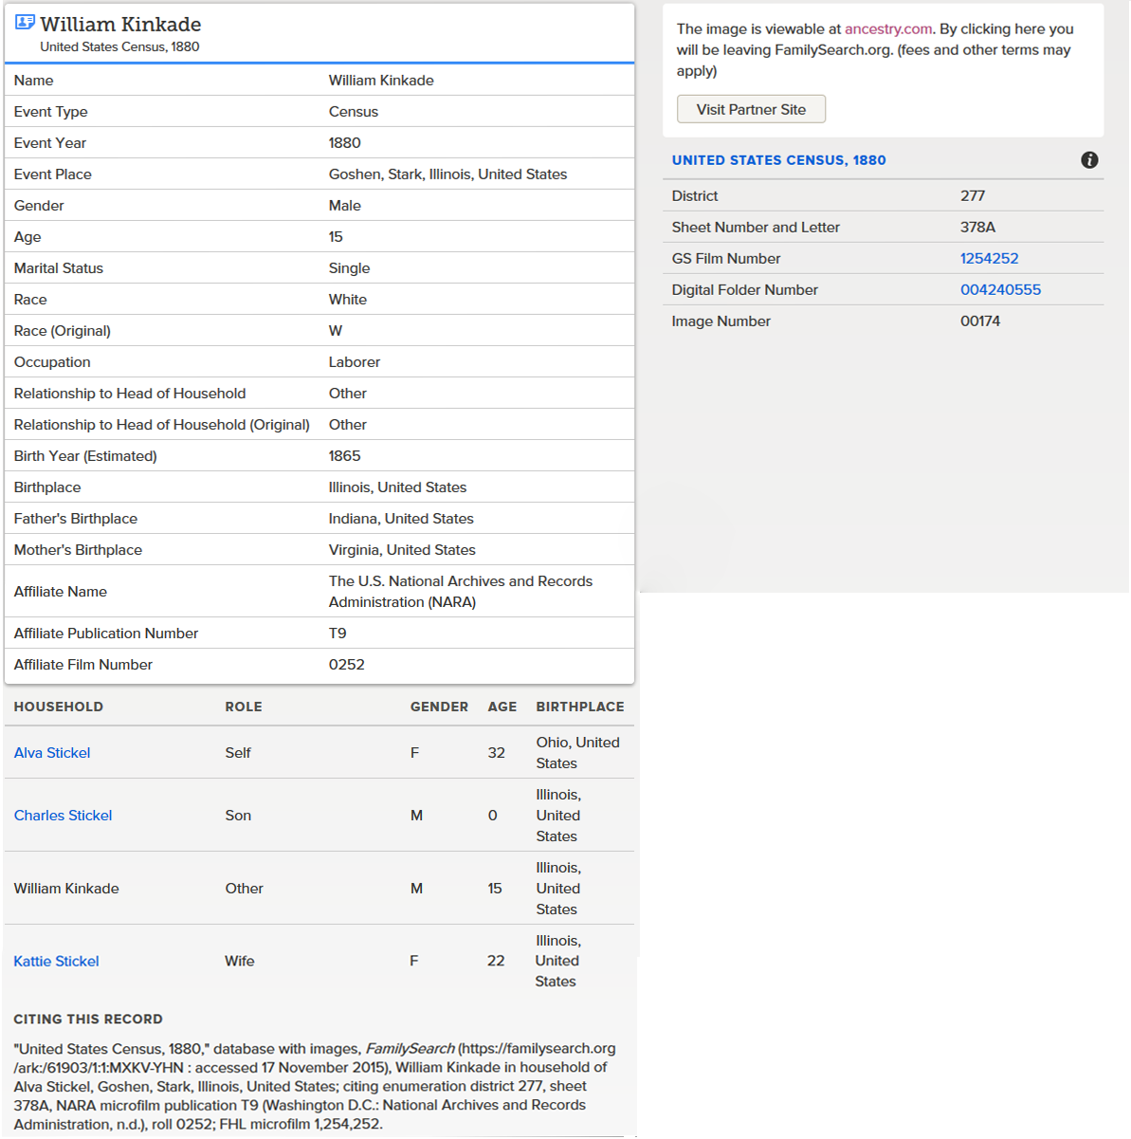
Task: Click the Citing This Record heading
Action: click(88, 1020)
